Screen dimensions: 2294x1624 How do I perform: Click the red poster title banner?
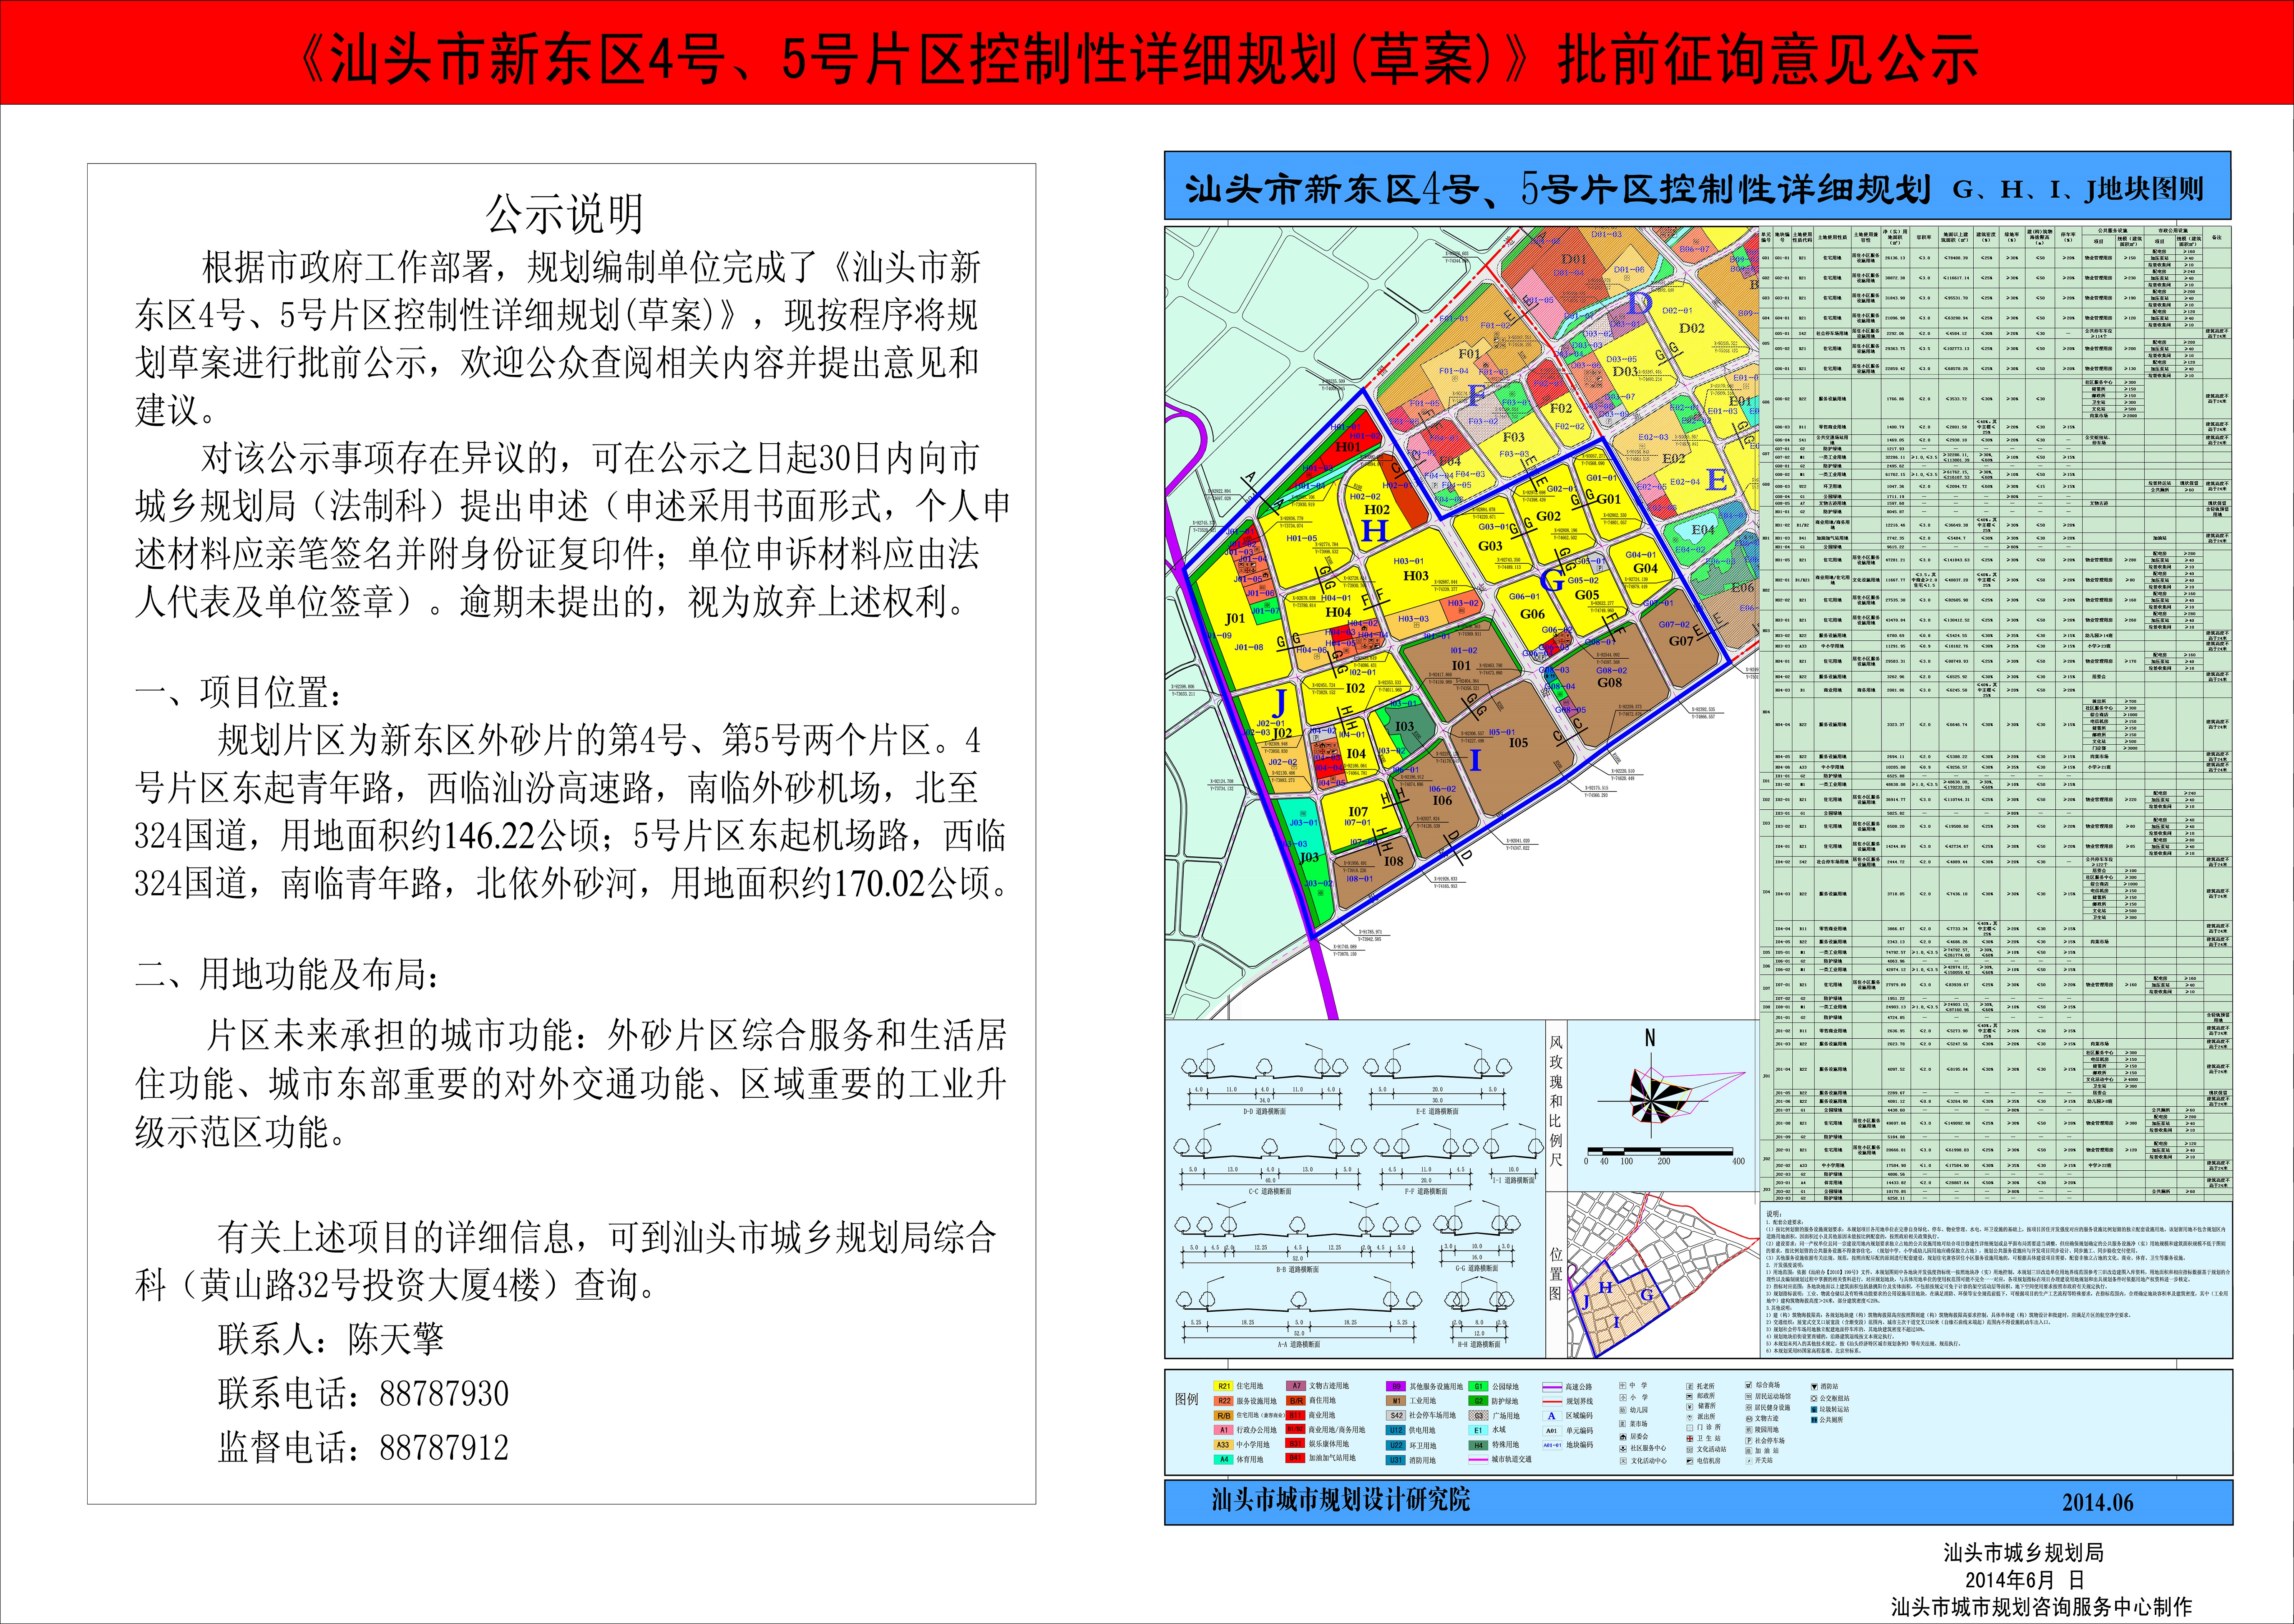pos(1147,52)
